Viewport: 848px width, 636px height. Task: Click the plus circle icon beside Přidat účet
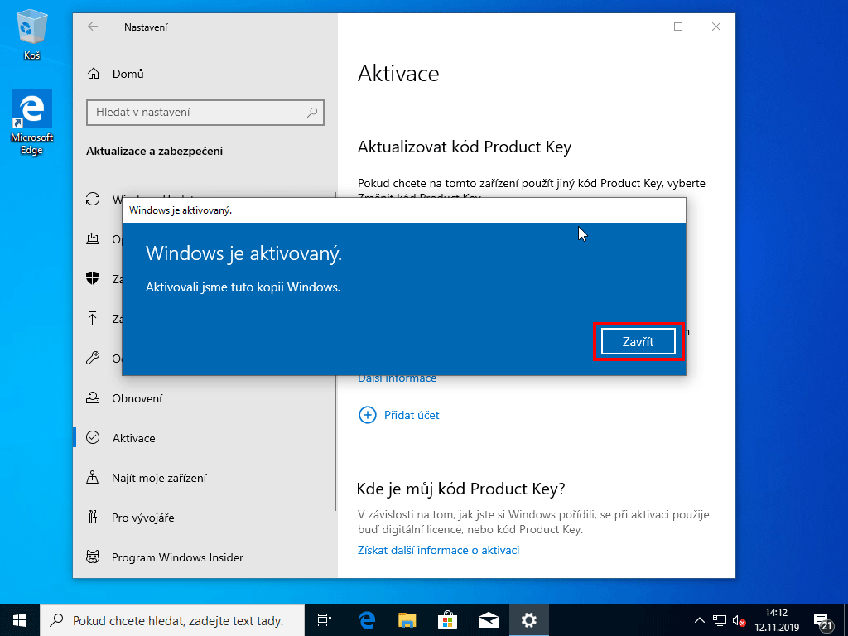click(367, 416)
